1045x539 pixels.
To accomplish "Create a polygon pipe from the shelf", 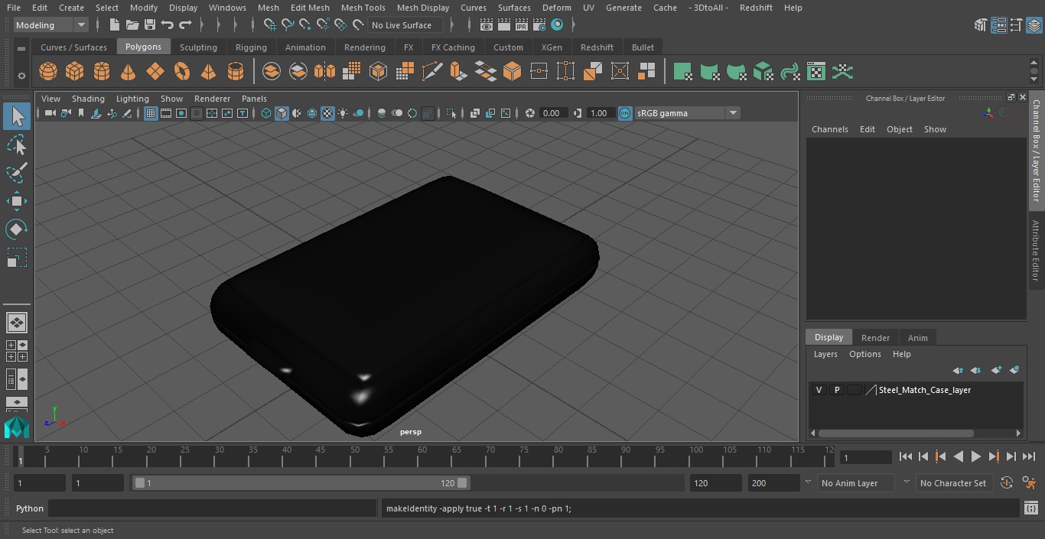I will [x=236, y=72].
